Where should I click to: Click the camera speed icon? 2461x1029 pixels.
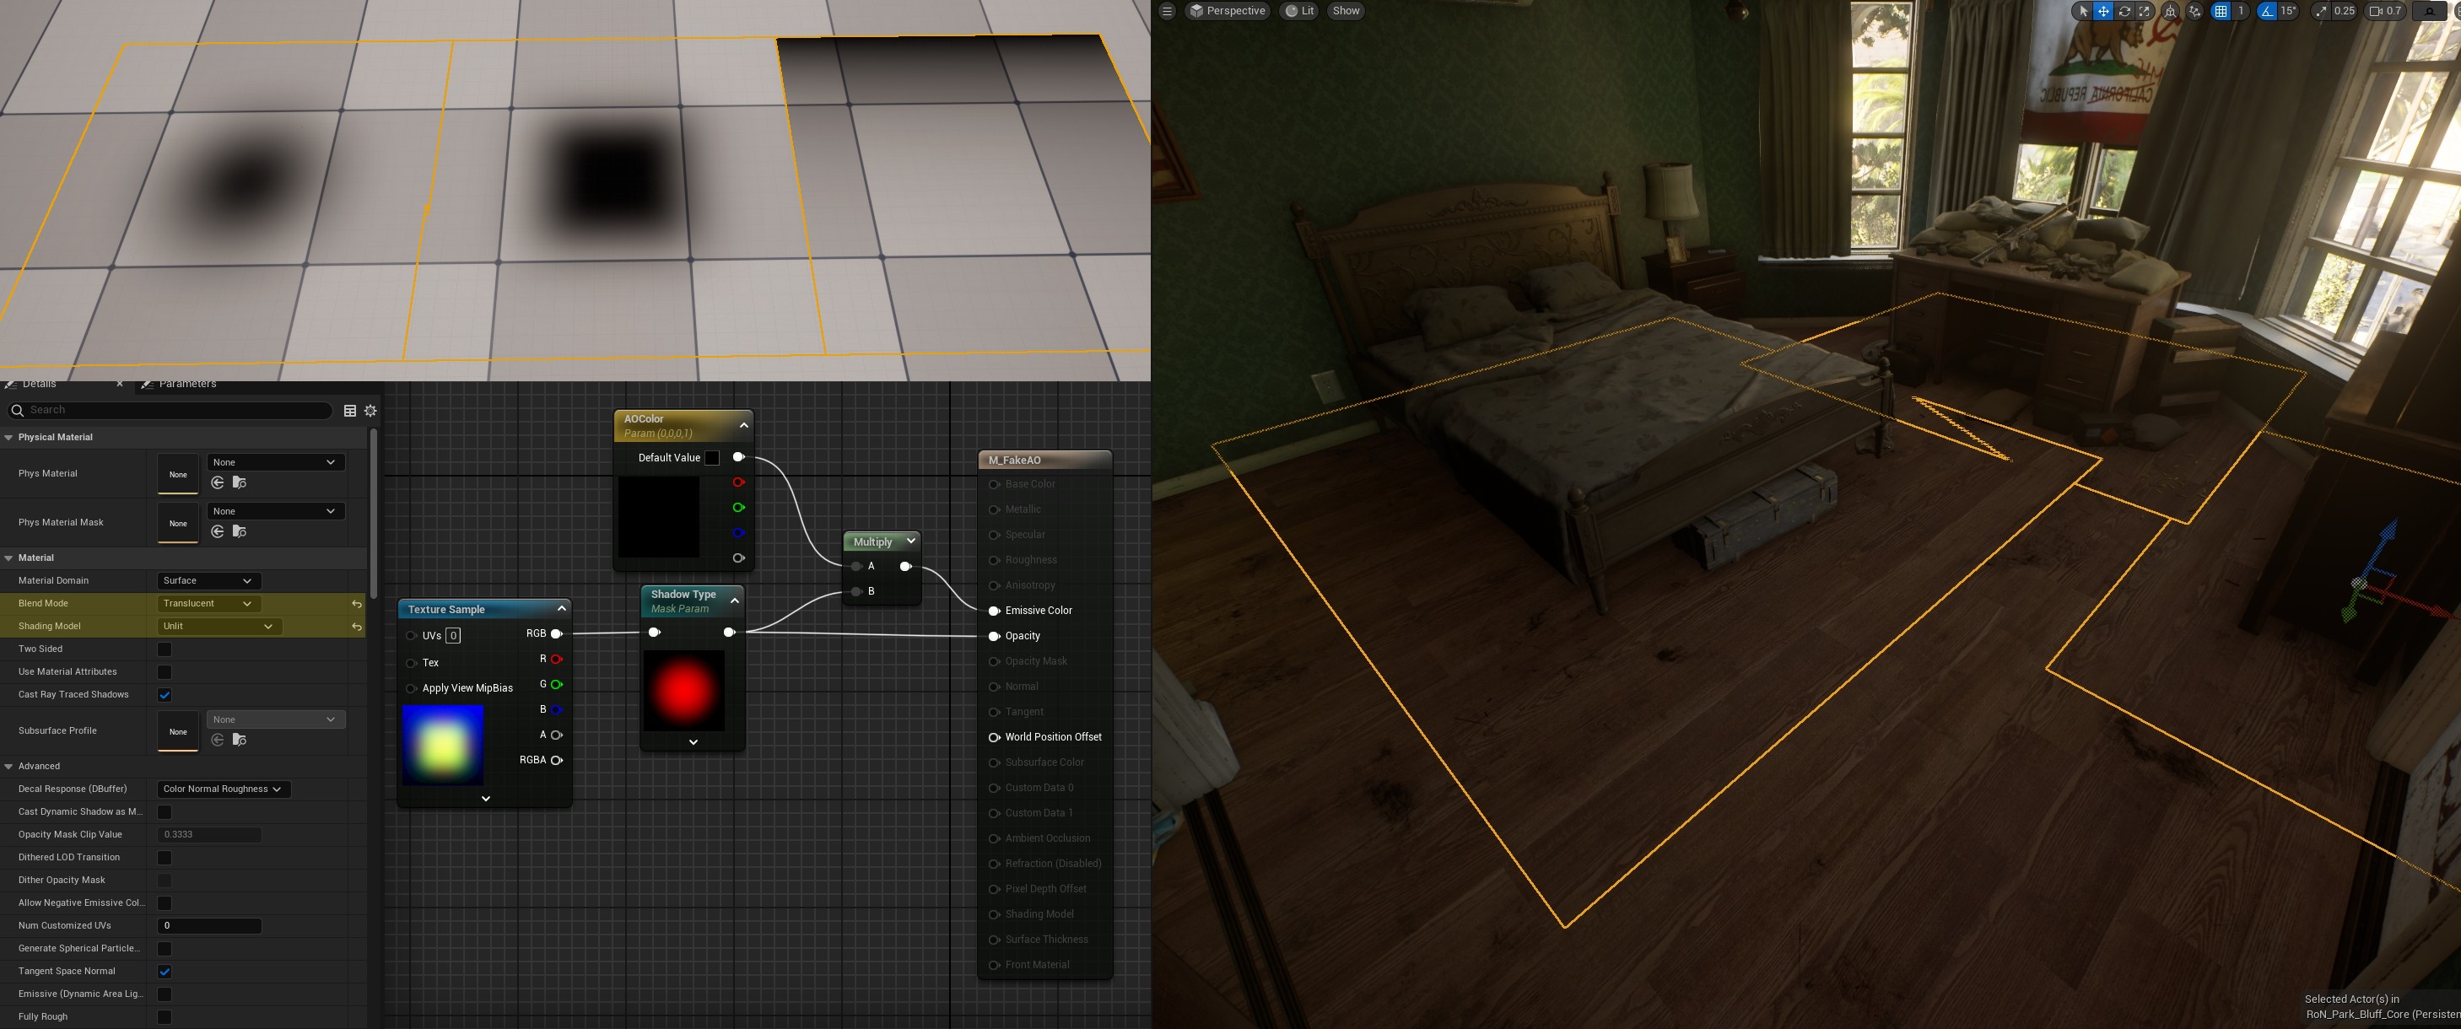pyautogui.click(x=2376, y=12)
